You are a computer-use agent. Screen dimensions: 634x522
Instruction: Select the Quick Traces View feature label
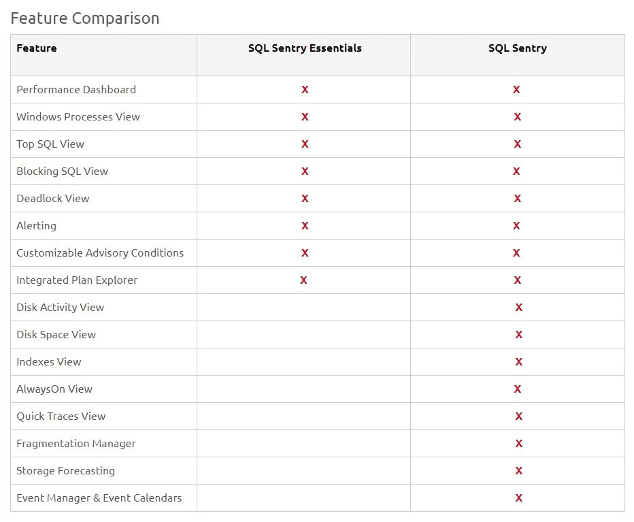[61, 417]
